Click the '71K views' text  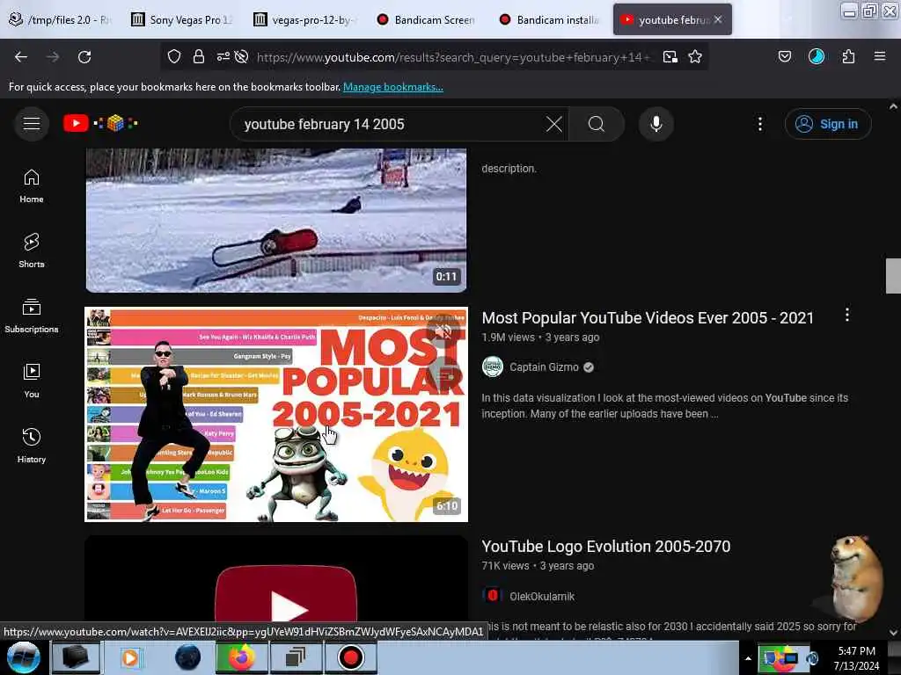(x=505, y=566)
